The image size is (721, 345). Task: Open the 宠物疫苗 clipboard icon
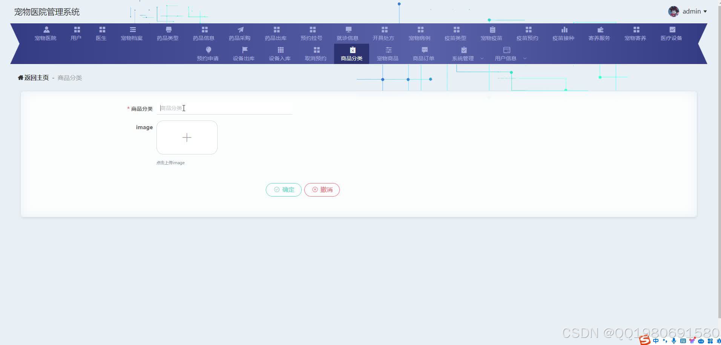pos(492,29)
